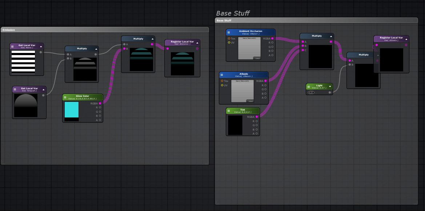This screenshot has width=425, height=211.
Task: Click the Albedo texture preview thumbnail
Action: (x=242, y=91)
